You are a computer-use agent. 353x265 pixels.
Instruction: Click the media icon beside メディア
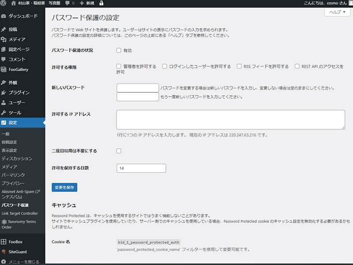(4, 40)
